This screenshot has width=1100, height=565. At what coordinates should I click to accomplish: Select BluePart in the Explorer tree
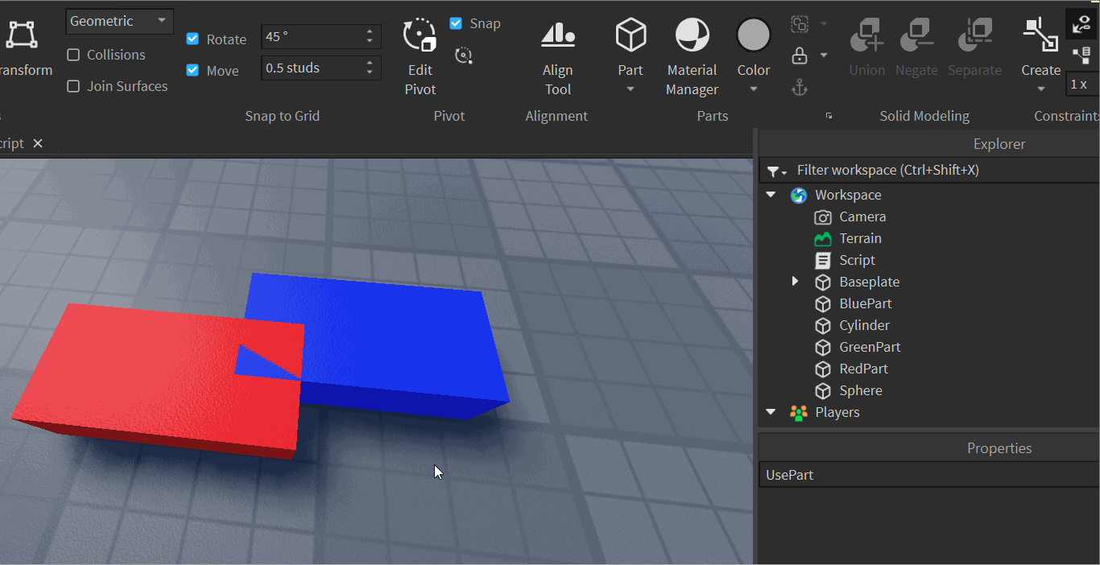pos(865,303)
